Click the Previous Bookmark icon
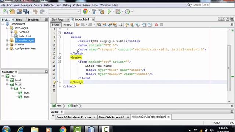Screen dimensions: 235x132 click(127, 25)
